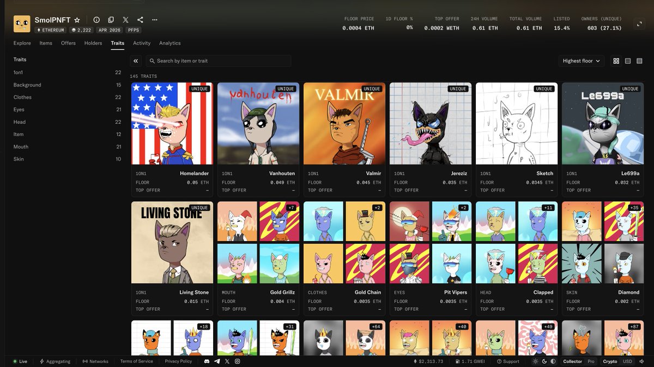Open the Le699a trait card

(x=603, y=140)
